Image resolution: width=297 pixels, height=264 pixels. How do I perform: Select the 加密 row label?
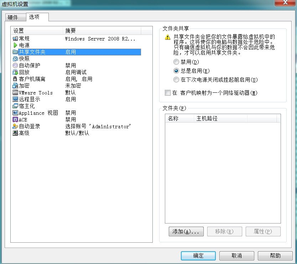(24, 86)
